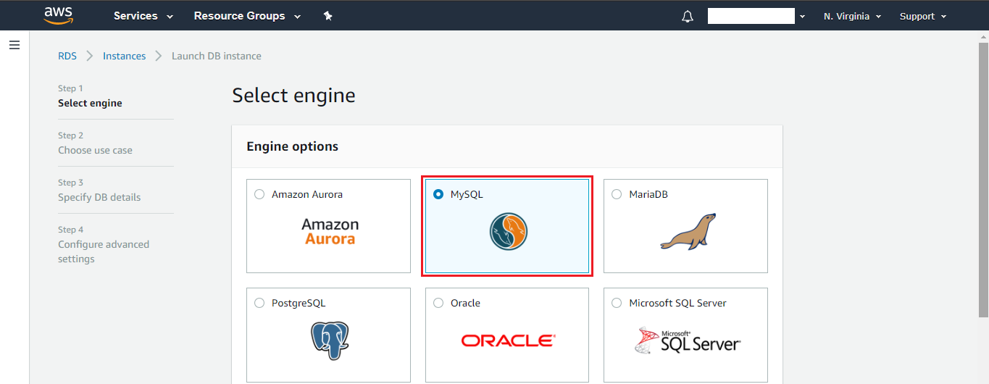The height and width of the screenshot is (384, 989).
Task: Click the MariaDB seal logo
Action: click(x=688, y=232)
